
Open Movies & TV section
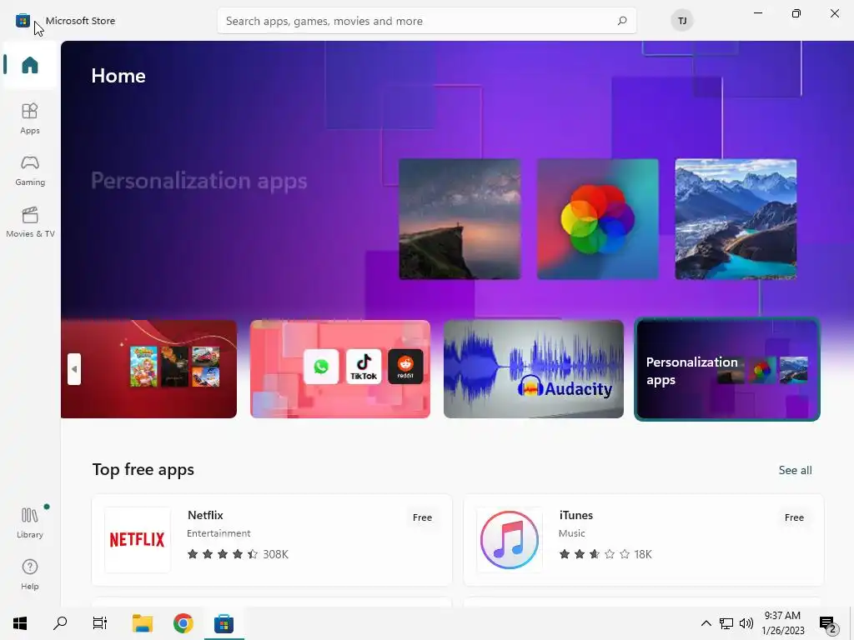pyautogui.click(x=30, y=222)
